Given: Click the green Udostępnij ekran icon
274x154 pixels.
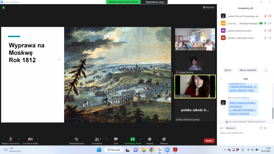Looking at the screenshot, I should click(x=132, y=139).
